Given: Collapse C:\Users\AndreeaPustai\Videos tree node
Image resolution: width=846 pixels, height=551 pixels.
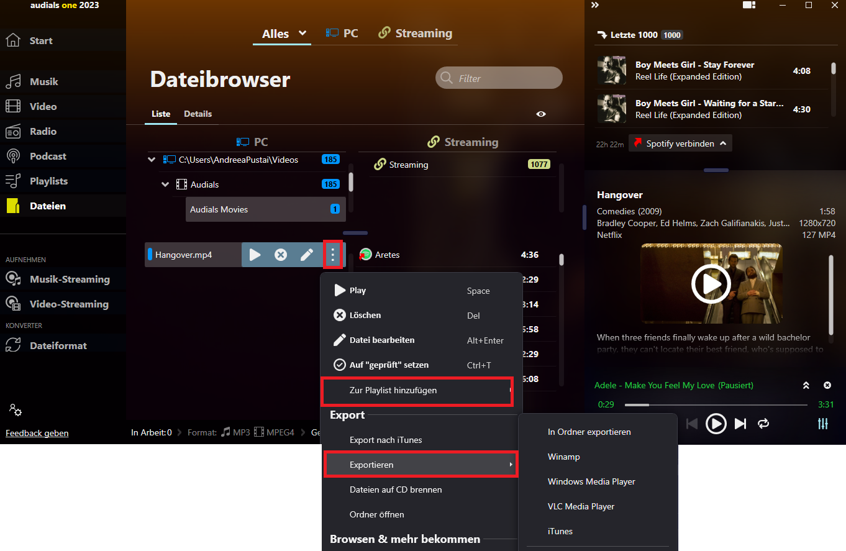Looking at the screenshot, I should [x=152, y=160].
